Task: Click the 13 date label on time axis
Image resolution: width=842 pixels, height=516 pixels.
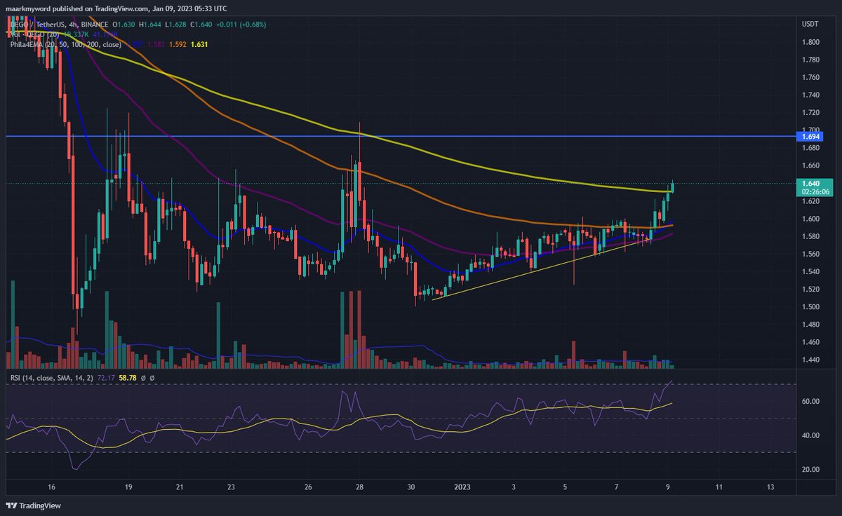Action: 770,487
